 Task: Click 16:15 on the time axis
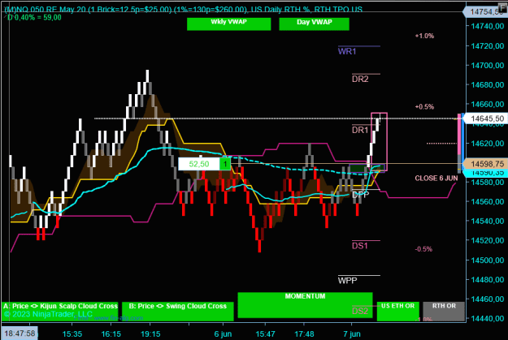[111, 334]
